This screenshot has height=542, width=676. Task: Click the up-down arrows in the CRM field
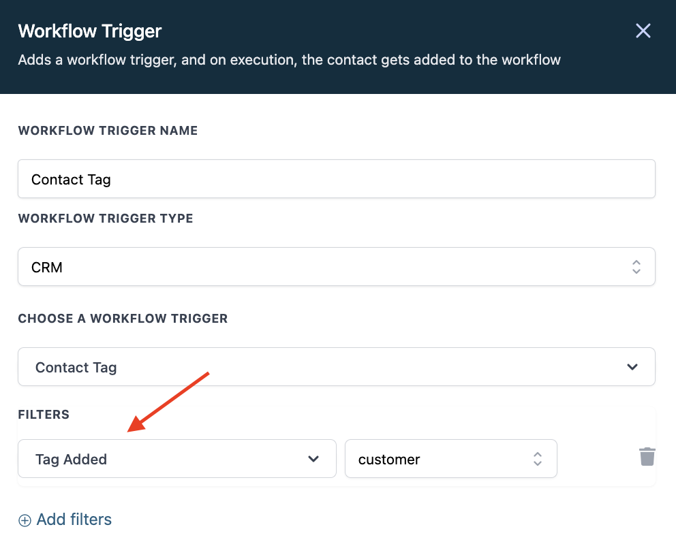click(x=636, y=267)
